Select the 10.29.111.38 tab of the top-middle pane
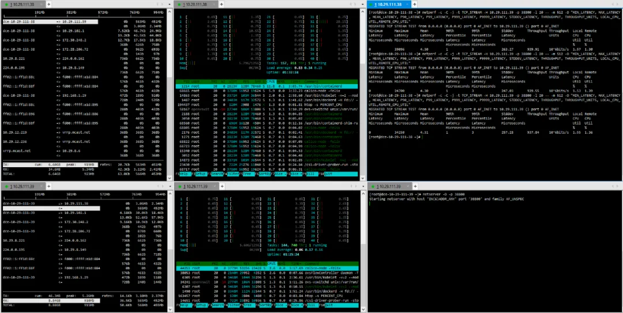 pyautogui.click(x=196, y=4)
